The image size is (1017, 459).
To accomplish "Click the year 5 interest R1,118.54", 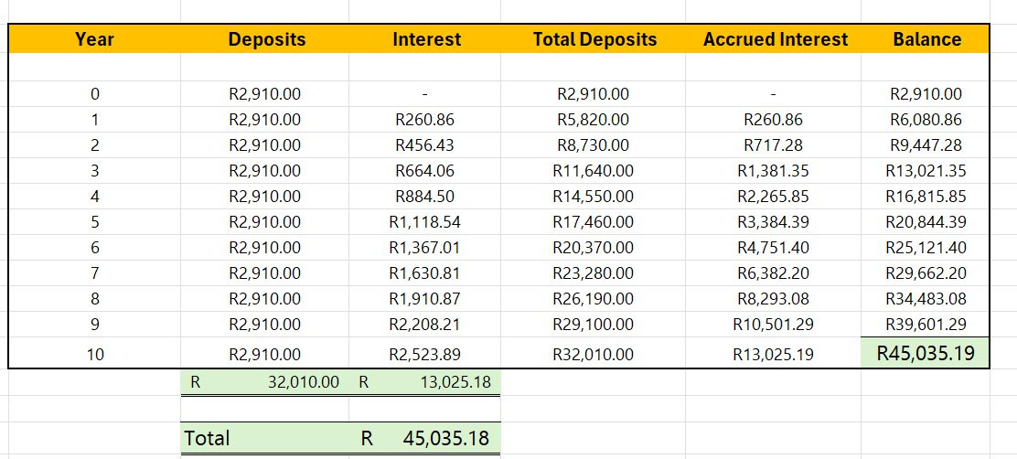I will (425, 221).
